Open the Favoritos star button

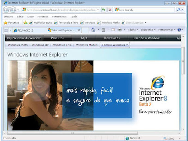tap(11, 23)
